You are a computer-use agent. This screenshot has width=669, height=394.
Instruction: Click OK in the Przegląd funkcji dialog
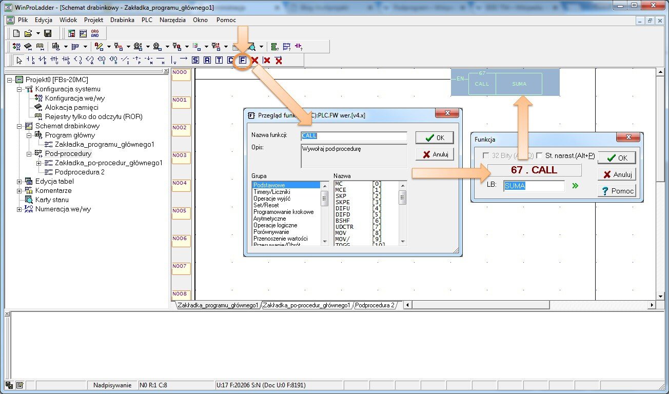point(435,137)
